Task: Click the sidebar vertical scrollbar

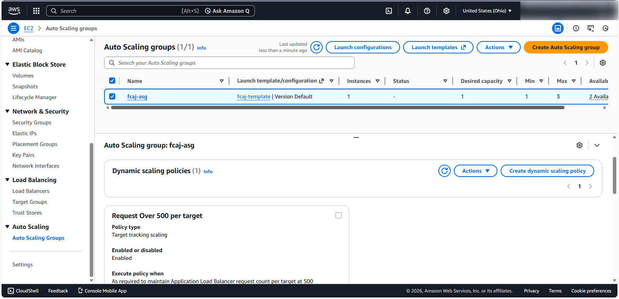Action: [x=91, y=210]
